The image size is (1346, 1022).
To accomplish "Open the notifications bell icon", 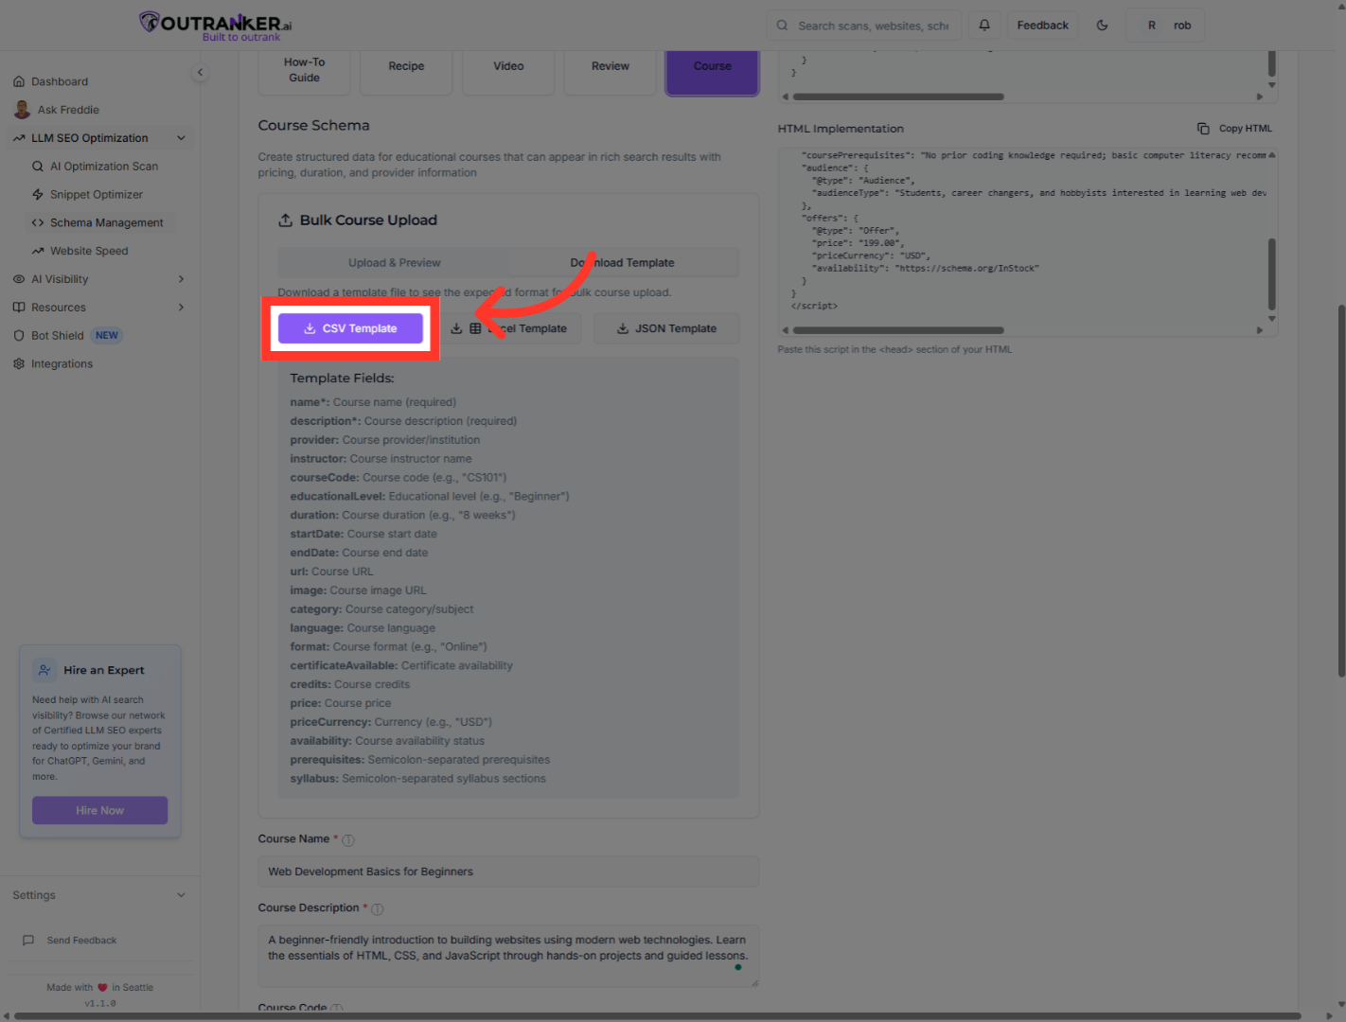I will pos(984,25).
